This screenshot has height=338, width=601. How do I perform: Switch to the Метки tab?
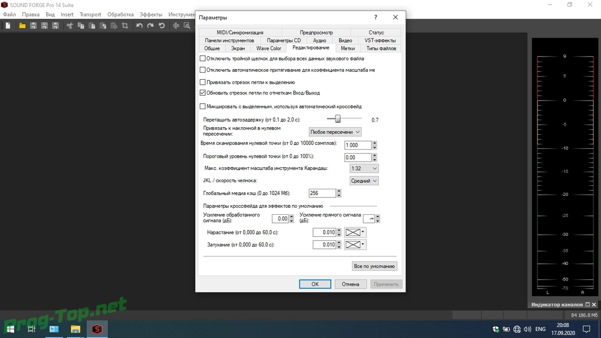click(x=348, y=49)
